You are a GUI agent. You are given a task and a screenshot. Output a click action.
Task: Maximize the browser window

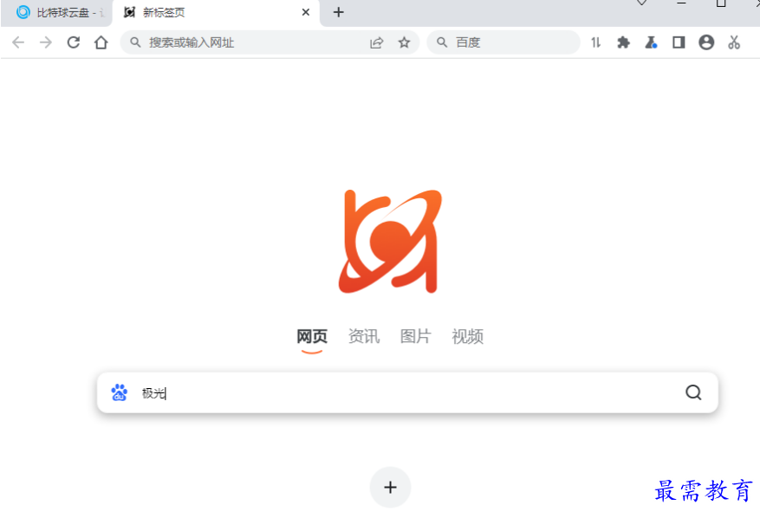pos(721,3)
